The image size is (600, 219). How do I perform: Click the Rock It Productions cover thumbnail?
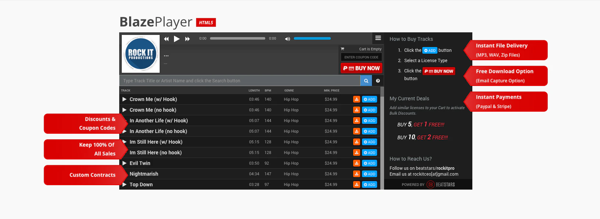[x=141, y=54]
